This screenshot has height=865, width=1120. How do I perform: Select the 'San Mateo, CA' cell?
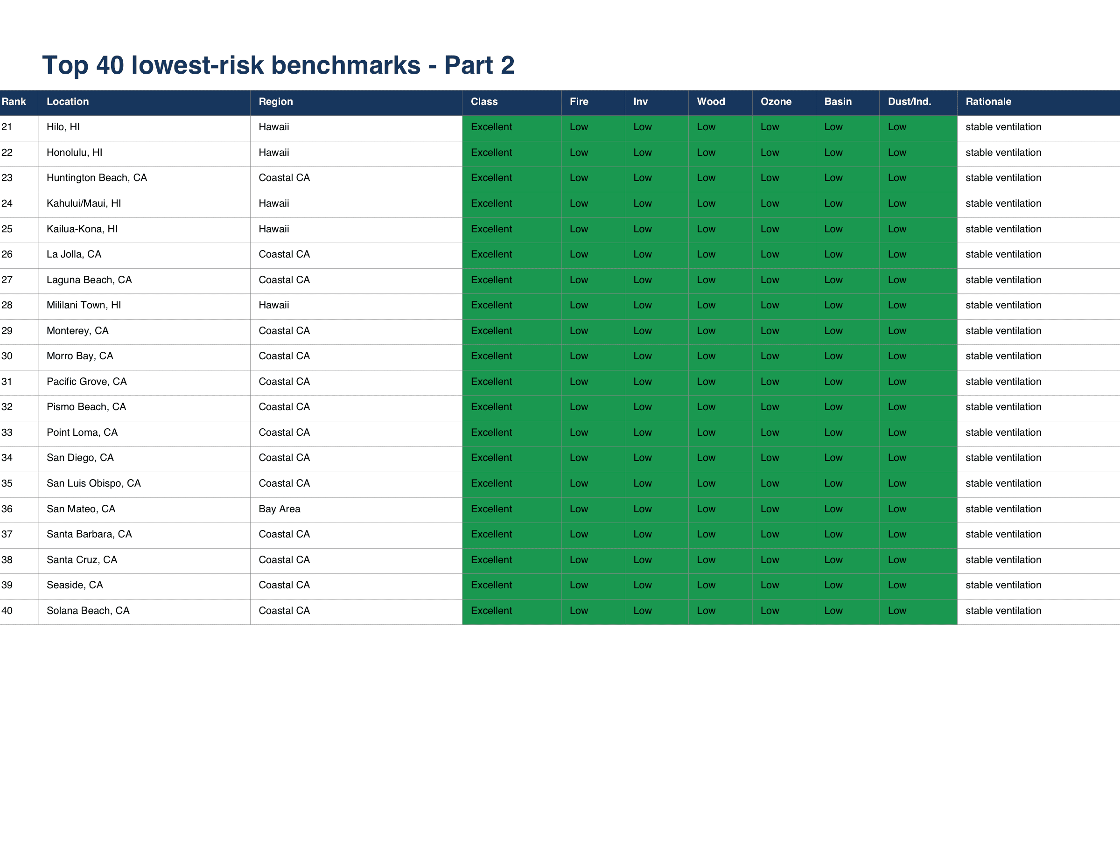tap(144, 509)
